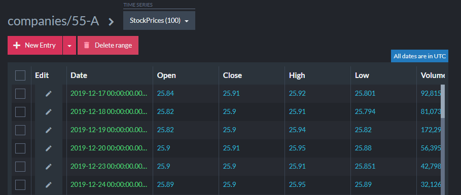Click High value 25.94
The width and height of the screenshot is (461, 195).
pos(297,130)
